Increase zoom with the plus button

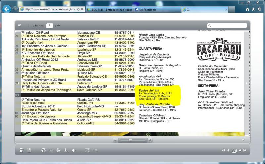[150, 140]
